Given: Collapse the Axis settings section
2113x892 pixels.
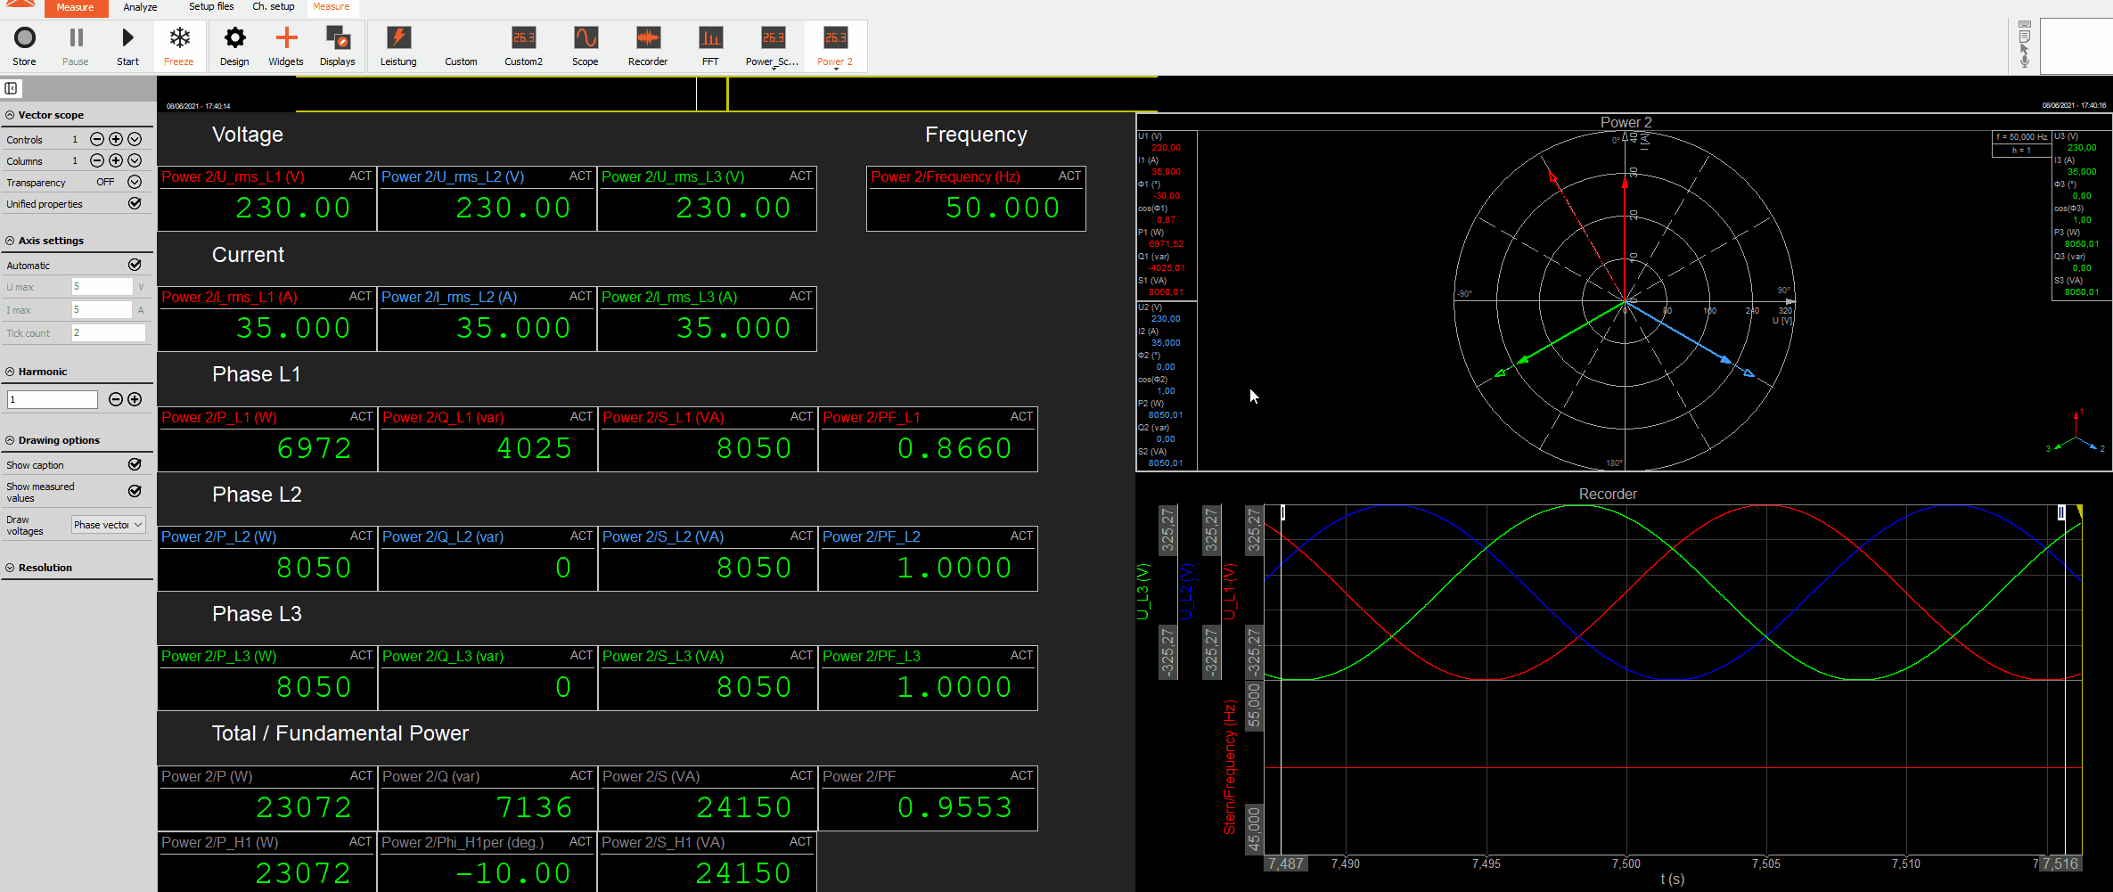Looking at the screenshot, I should click(10, 241).
